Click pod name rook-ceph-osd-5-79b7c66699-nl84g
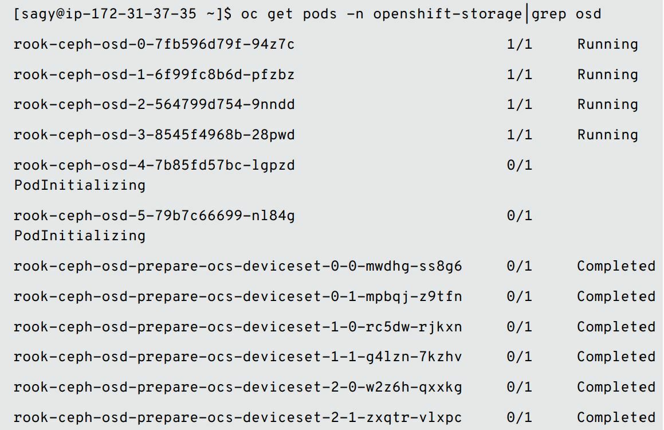The image size is (664, 430). click(154, 216)
